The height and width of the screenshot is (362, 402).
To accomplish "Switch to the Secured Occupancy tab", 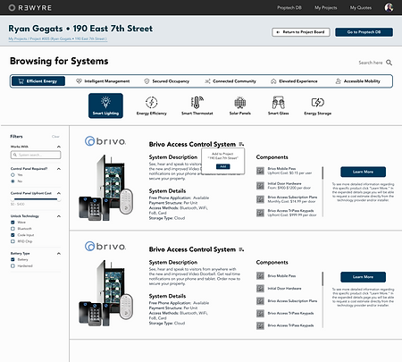I will [167, 81].
